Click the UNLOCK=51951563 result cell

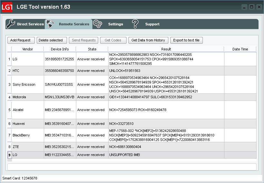click(x=166, y=71)
